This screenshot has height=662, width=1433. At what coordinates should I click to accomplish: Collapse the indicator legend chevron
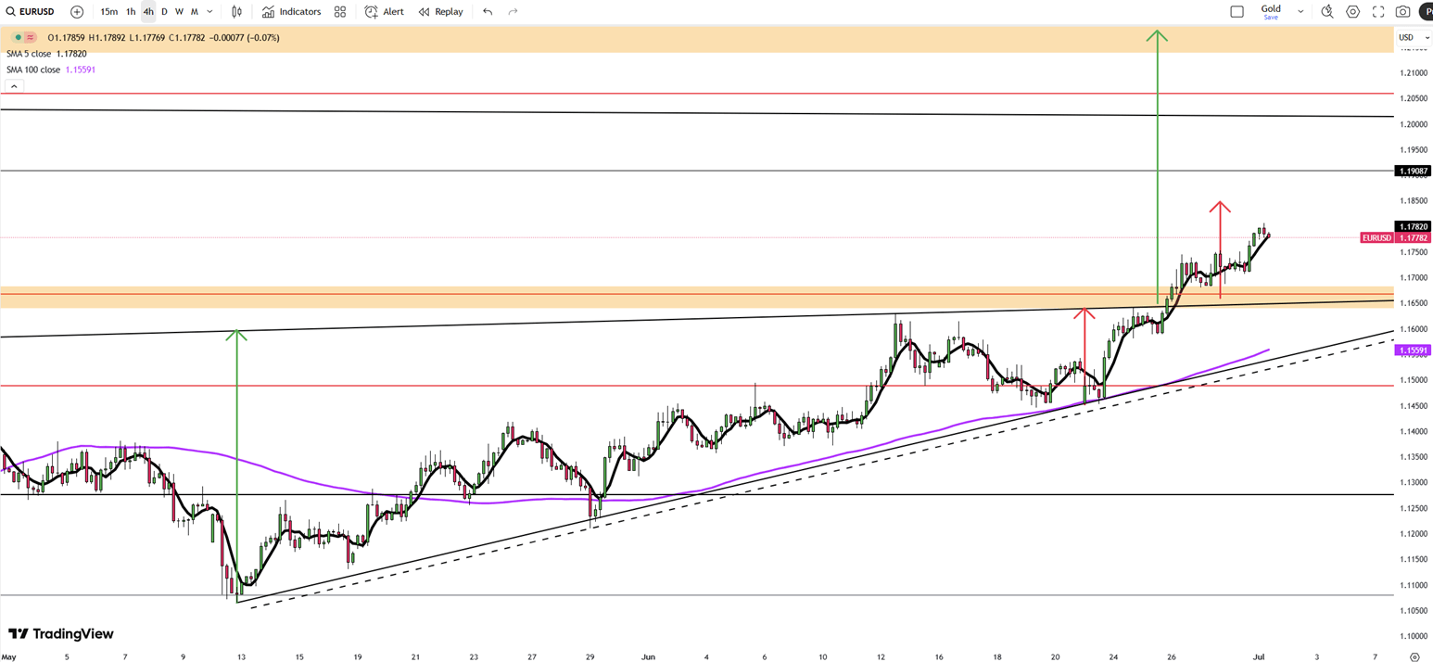14,86
